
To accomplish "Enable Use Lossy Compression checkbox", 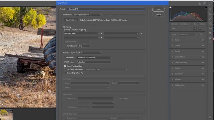I will (65, 70).
